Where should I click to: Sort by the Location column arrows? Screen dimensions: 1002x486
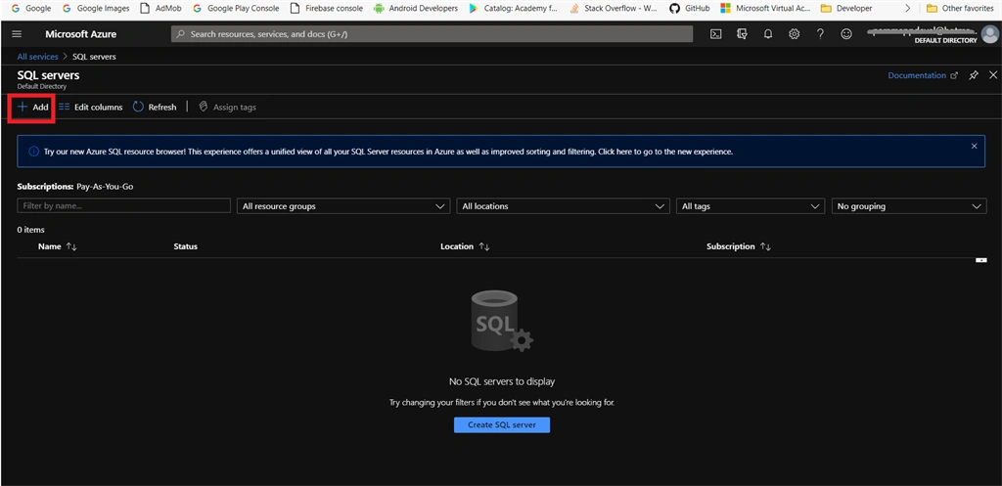pyautogui.click(x=484, y=246)
